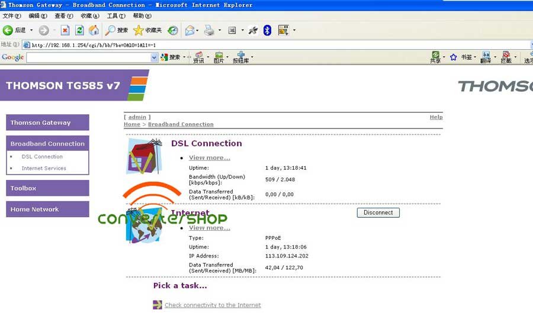Screen dimensions: 533x319
Task: Click Google toolbar search (搜索) button
Action: click(171, 57)
